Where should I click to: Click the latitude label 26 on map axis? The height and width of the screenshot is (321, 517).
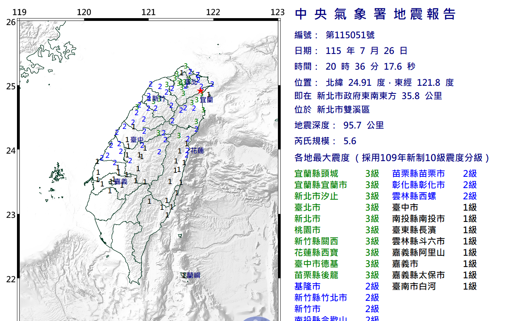tap(11, 22)
